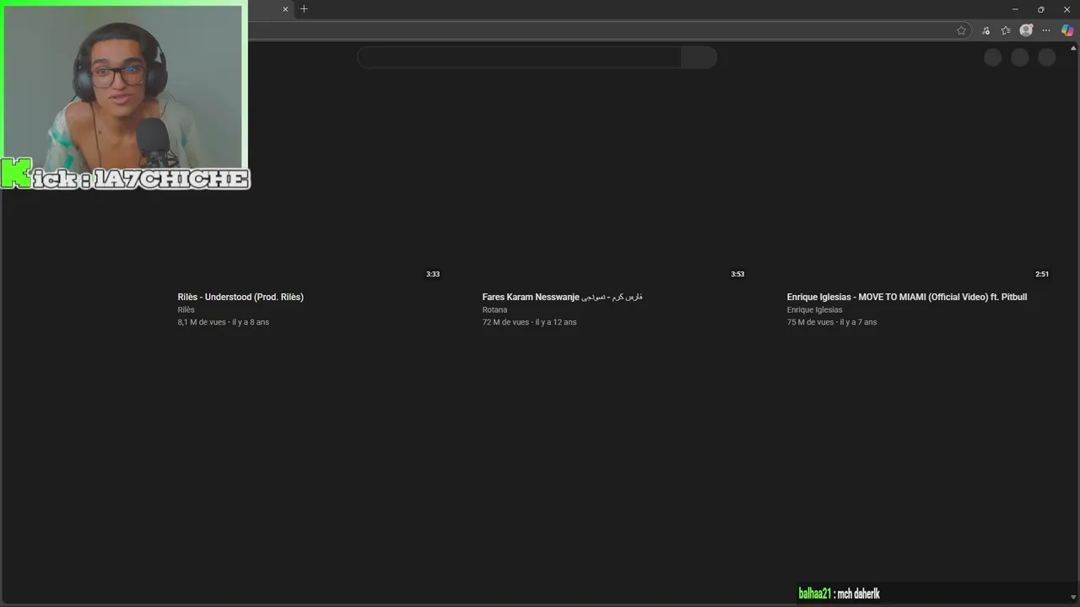Open Enrique Iglesias MOVE TO MIAMI video

(907, 297)
